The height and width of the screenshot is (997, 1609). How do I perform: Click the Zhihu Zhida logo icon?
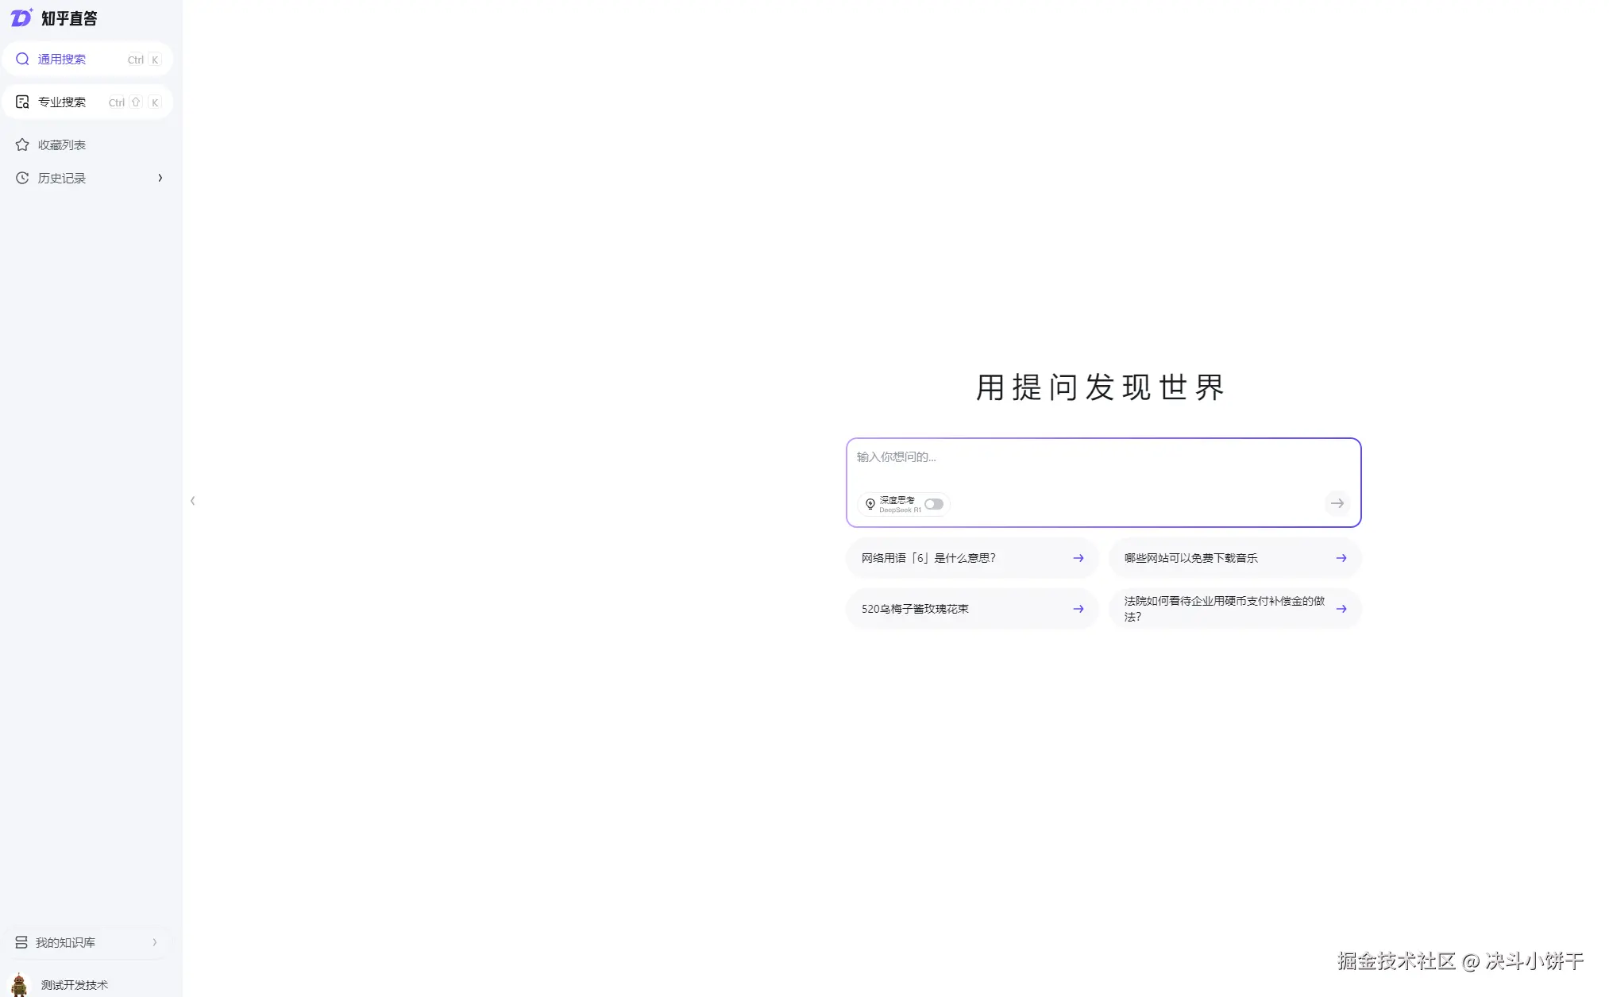[x=21, y=17]
